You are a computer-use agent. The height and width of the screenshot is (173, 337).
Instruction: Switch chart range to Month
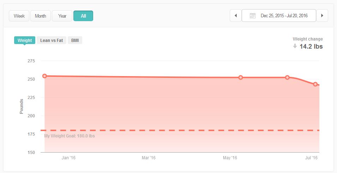pos(41,16)
